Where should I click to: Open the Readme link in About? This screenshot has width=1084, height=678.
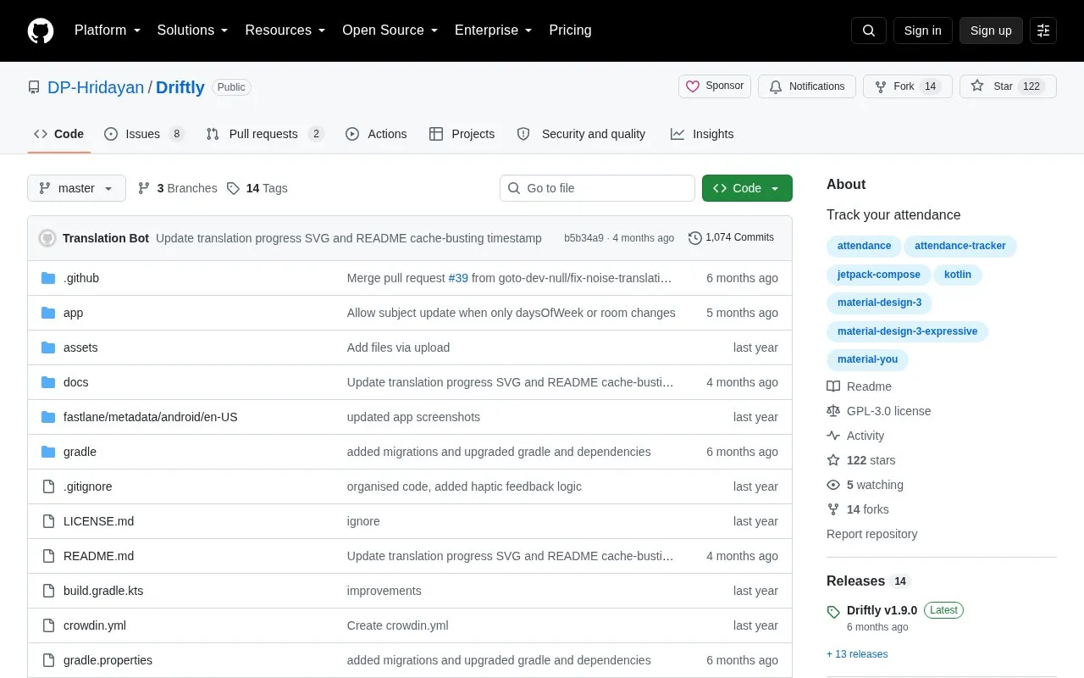(x=860, y=386)
